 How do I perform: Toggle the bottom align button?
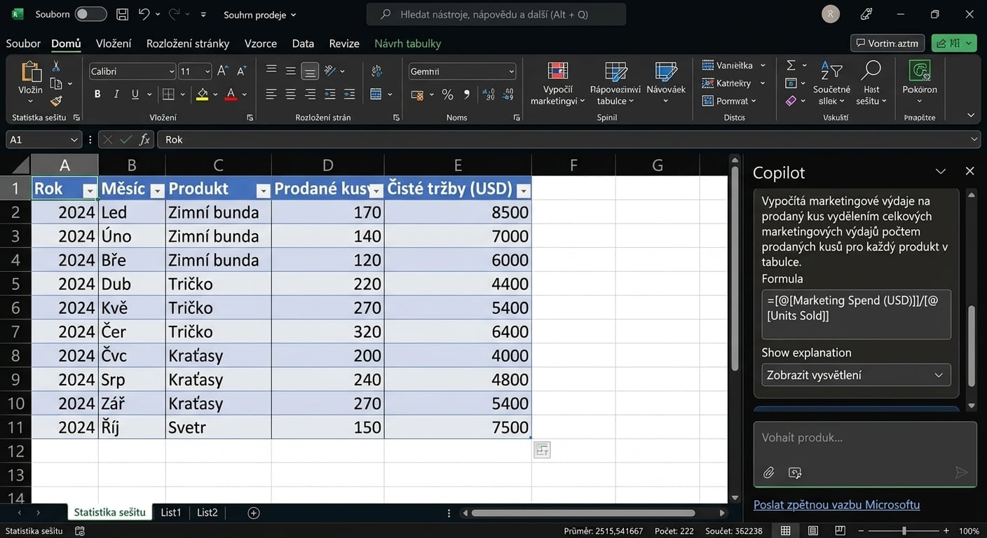coord(310,71)
